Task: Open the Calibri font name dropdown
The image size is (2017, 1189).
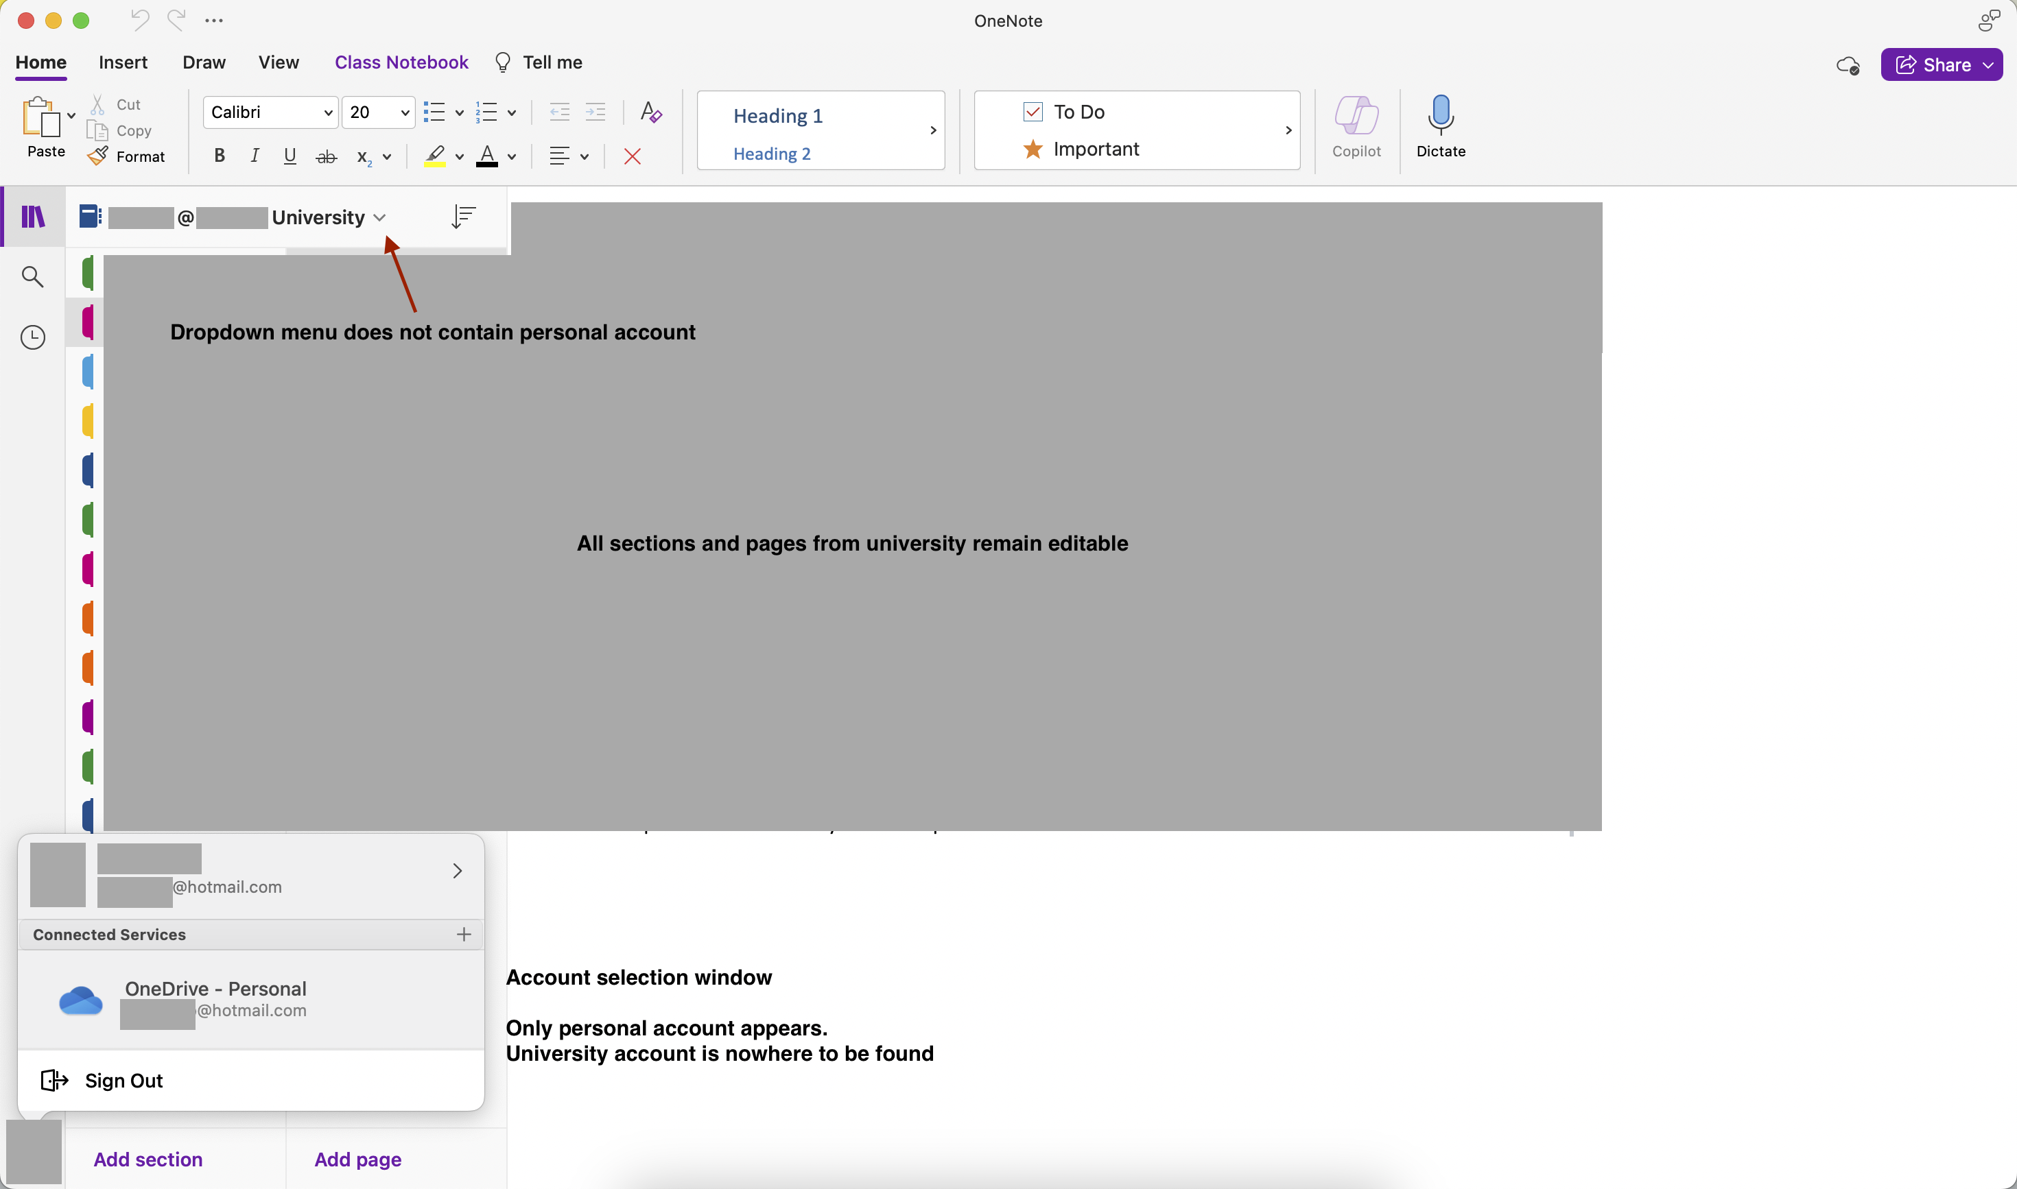Action: click(327, 113)
